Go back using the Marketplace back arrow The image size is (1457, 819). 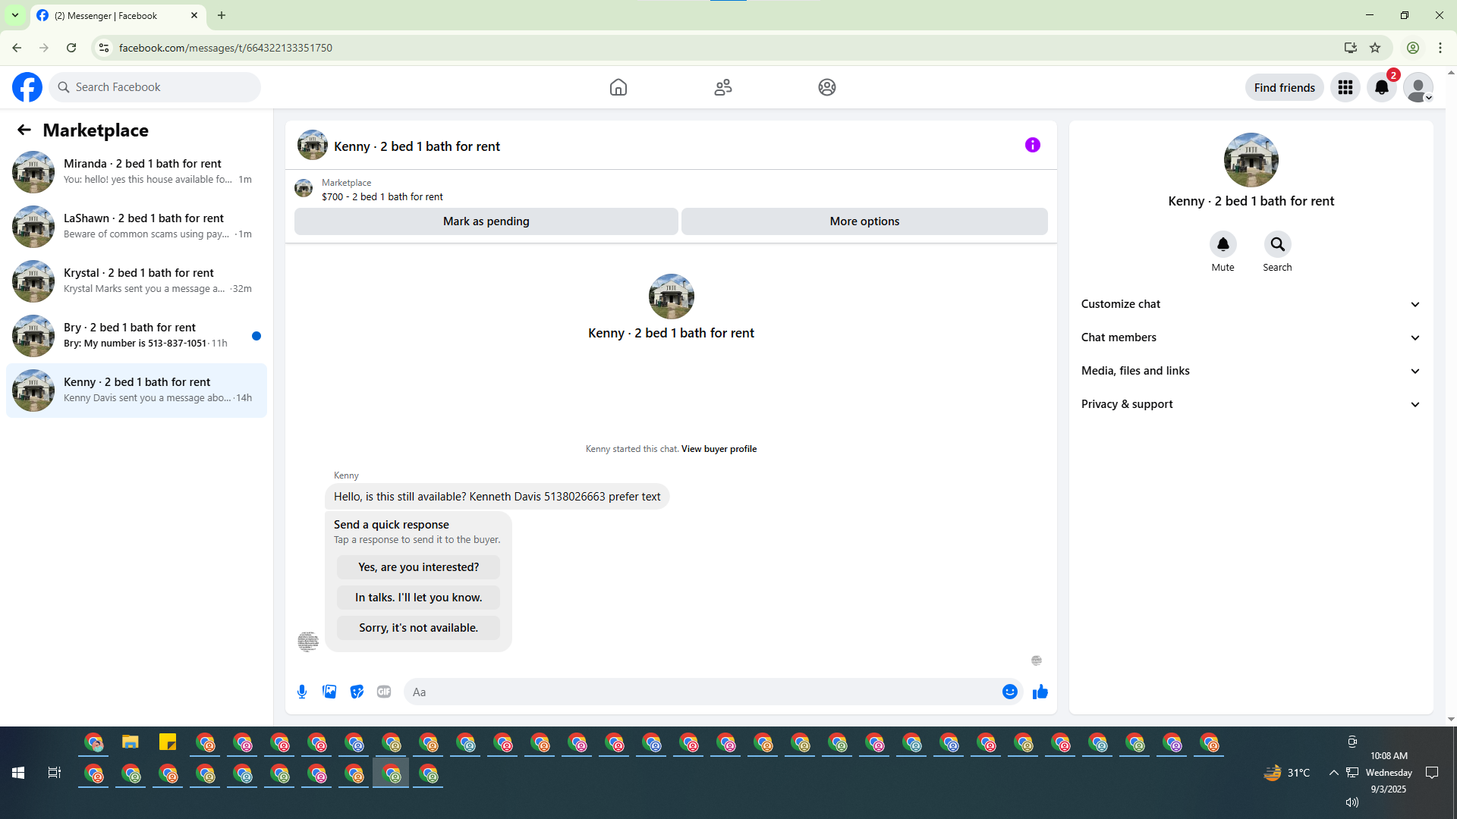[24, 130]
